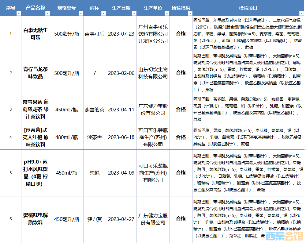Select the 青柠乌龙茶味饮品 product cell
Image resolution: width=306 pixels, height=243 pixels.
tap(35, 73)
